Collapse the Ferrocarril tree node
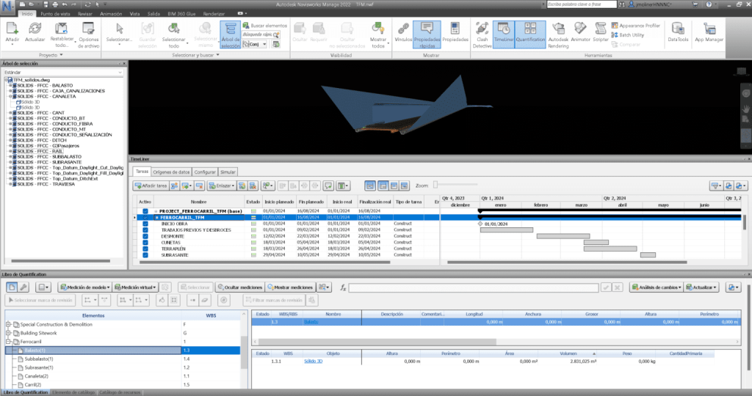Image resolution: width=752 pixels, height=396 pixels. pyautogui.click(x=8, y=342)
